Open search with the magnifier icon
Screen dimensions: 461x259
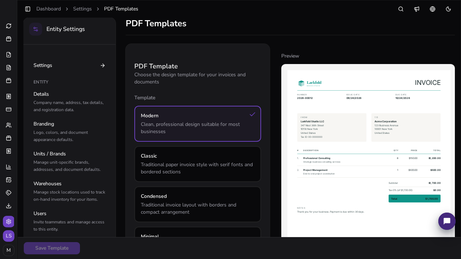click(x=401, y=9)
